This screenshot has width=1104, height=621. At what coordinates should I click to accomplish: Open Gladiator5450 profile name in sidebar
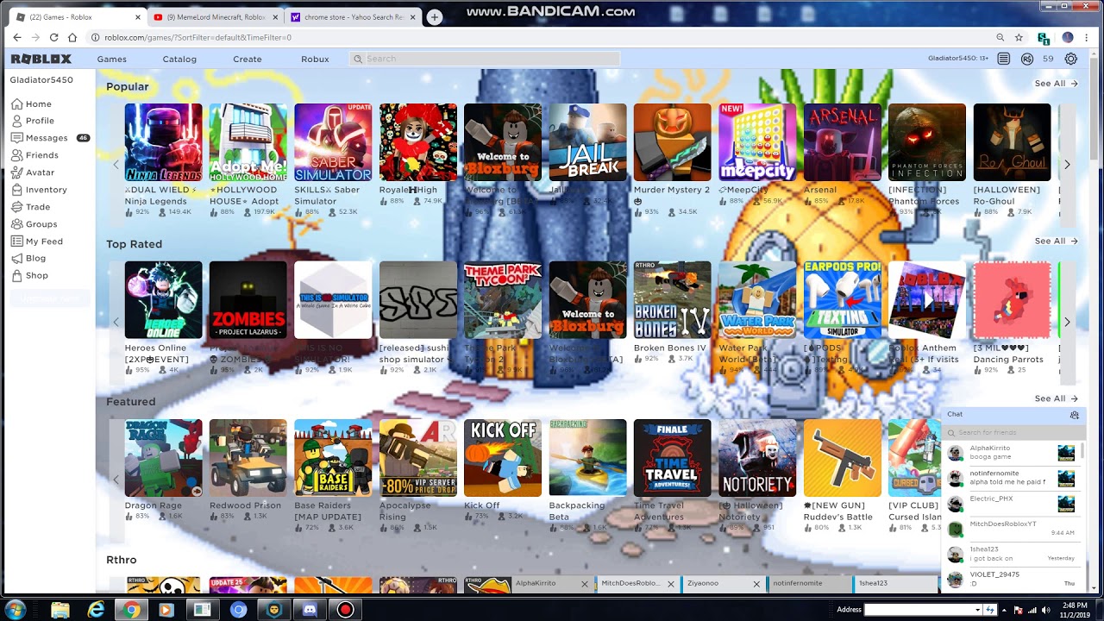[41, 80]
